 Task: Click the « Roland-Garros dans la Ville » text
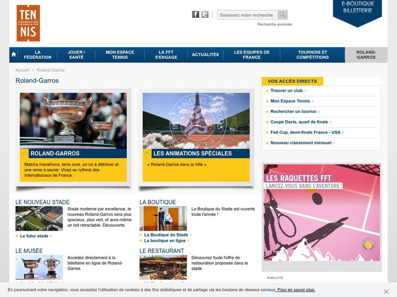177,164
